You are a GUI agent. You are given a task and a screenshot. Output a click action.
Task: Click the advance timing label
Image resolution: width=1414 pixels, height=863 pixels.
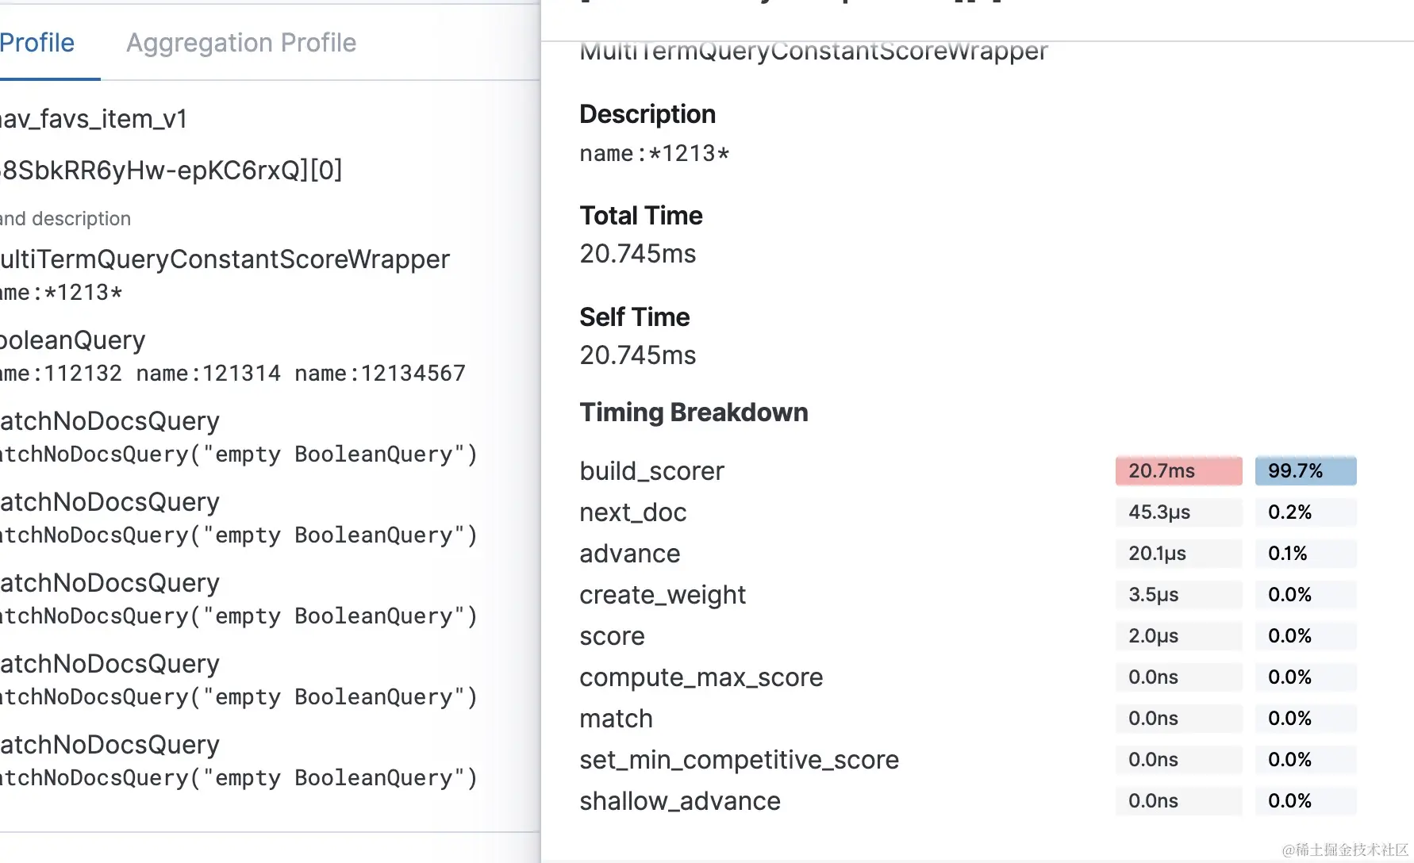[x=630, y=554]
